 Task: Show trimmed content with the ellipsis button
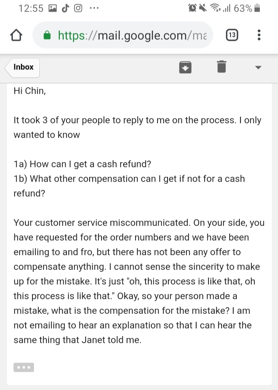(x=24, y=367)
